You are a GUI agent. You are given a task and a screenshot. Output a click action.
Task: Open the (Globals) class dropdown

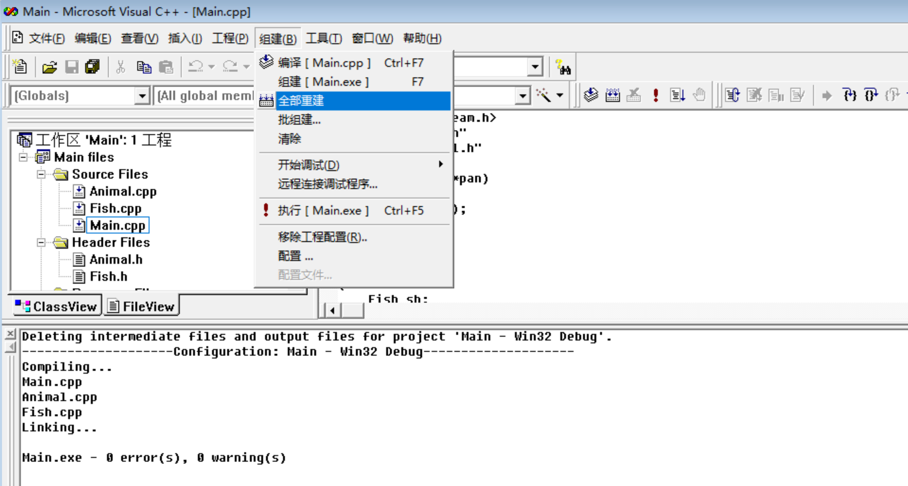tap(143, 96)
